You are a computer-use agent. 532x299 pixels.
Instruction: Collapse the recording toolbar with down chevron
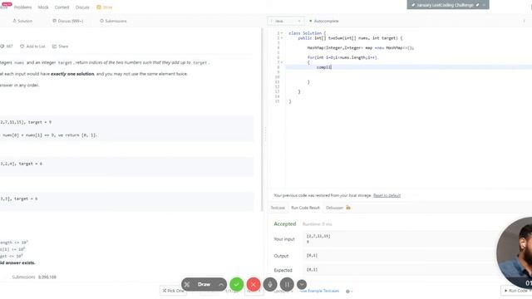302,284
